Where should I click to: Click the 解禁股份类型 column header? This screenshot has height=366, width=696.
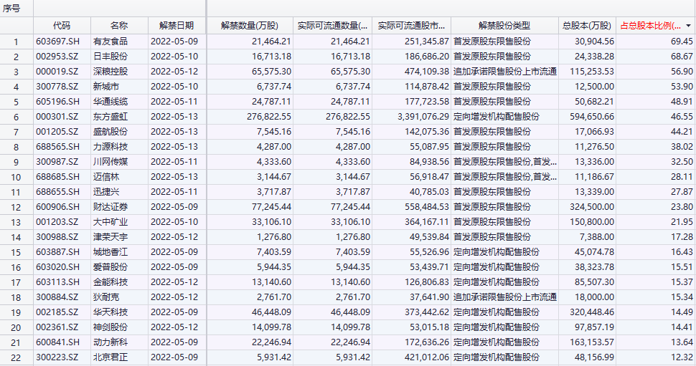504,26
